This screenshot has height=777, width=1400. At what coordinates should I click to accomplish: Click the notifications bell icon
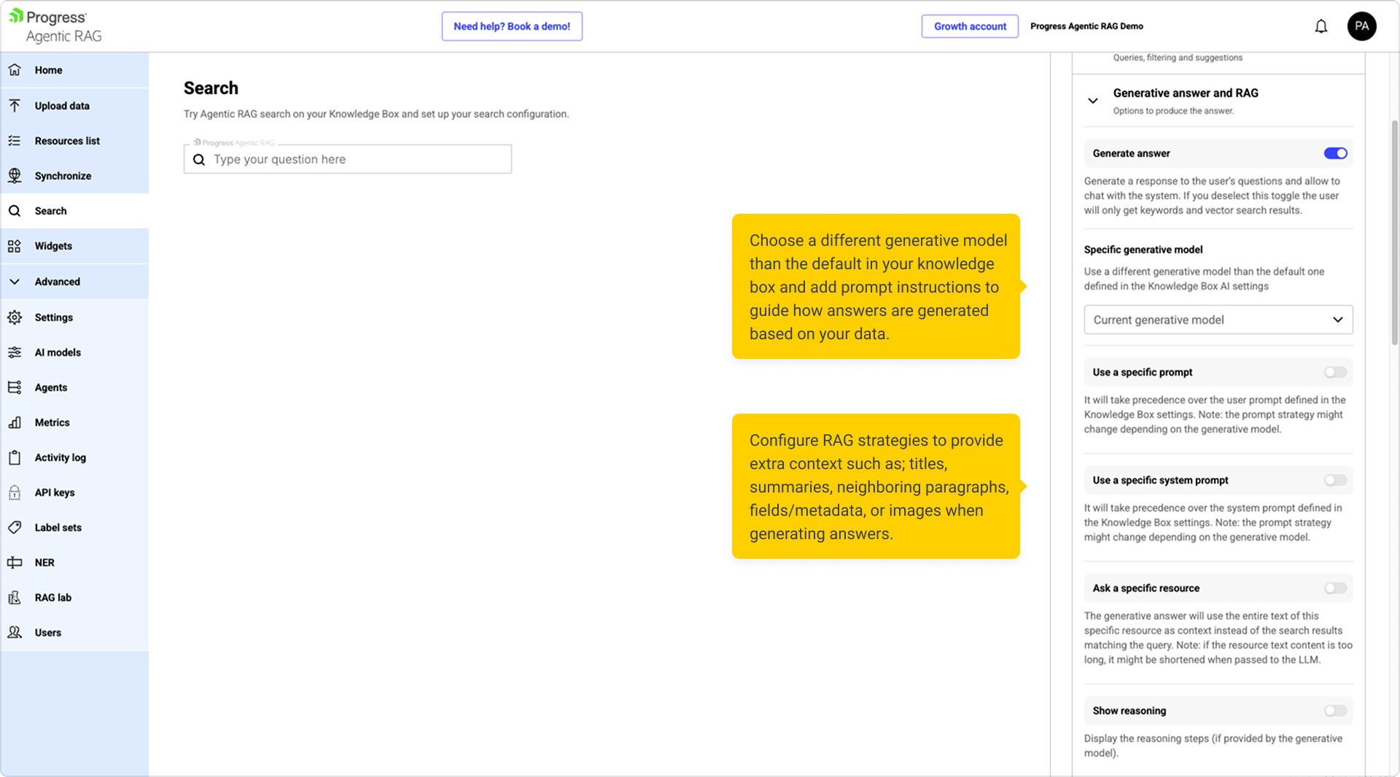1321,26
